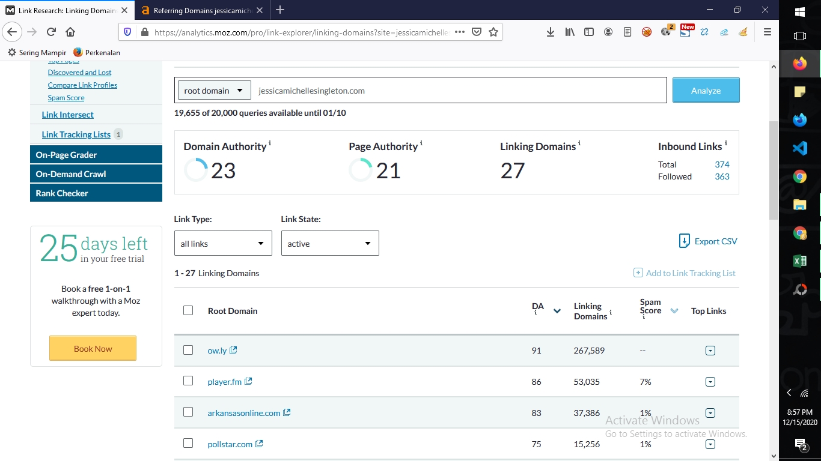This screenshot has height=461, width=821.
Task: Open the Link Type all links dropdown
Action: [x=223, y=243]
